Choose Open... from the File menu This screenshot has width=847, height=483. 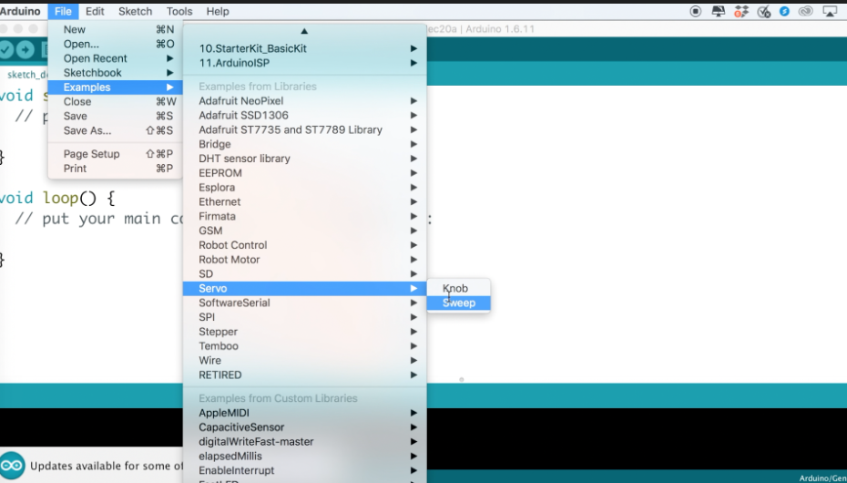tap(115, 45)
